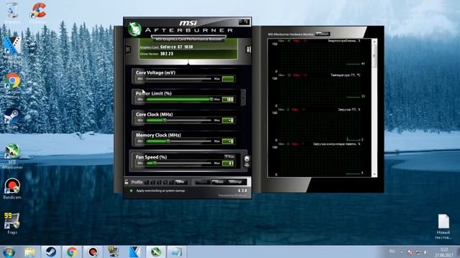This screenshot has height=258, width=460.
Task: Toggle apply overclocking at system startup
Action: pyautogui.click(x=131, y=191)
